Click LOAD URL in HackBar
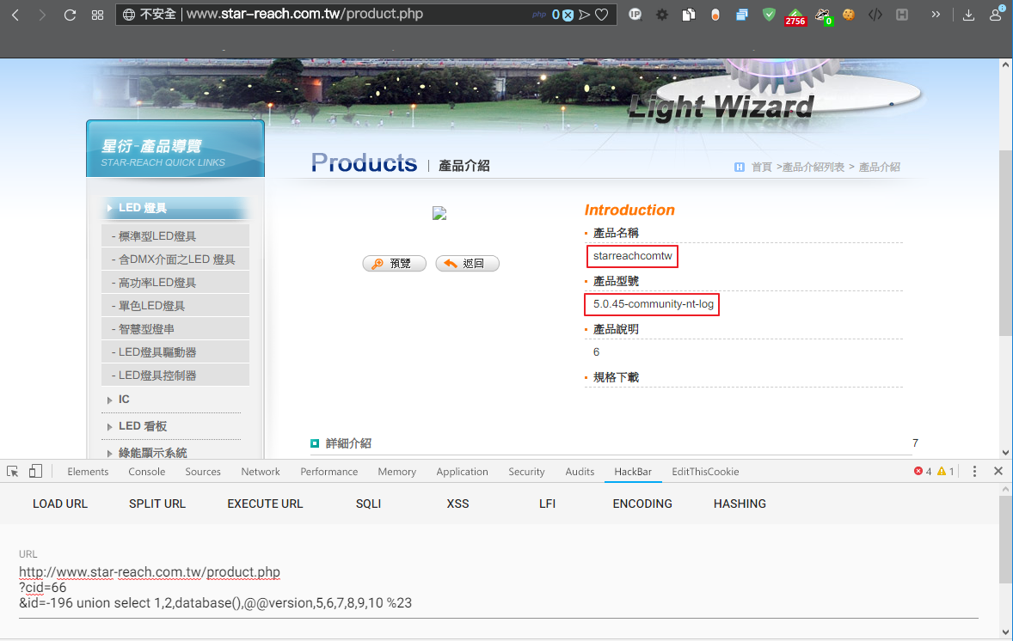The height and width of the screenshot is (641, 1013). click(60, 504)
